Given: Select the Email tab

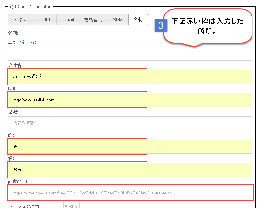Looking at the screenshot, I should pos(68,20).
